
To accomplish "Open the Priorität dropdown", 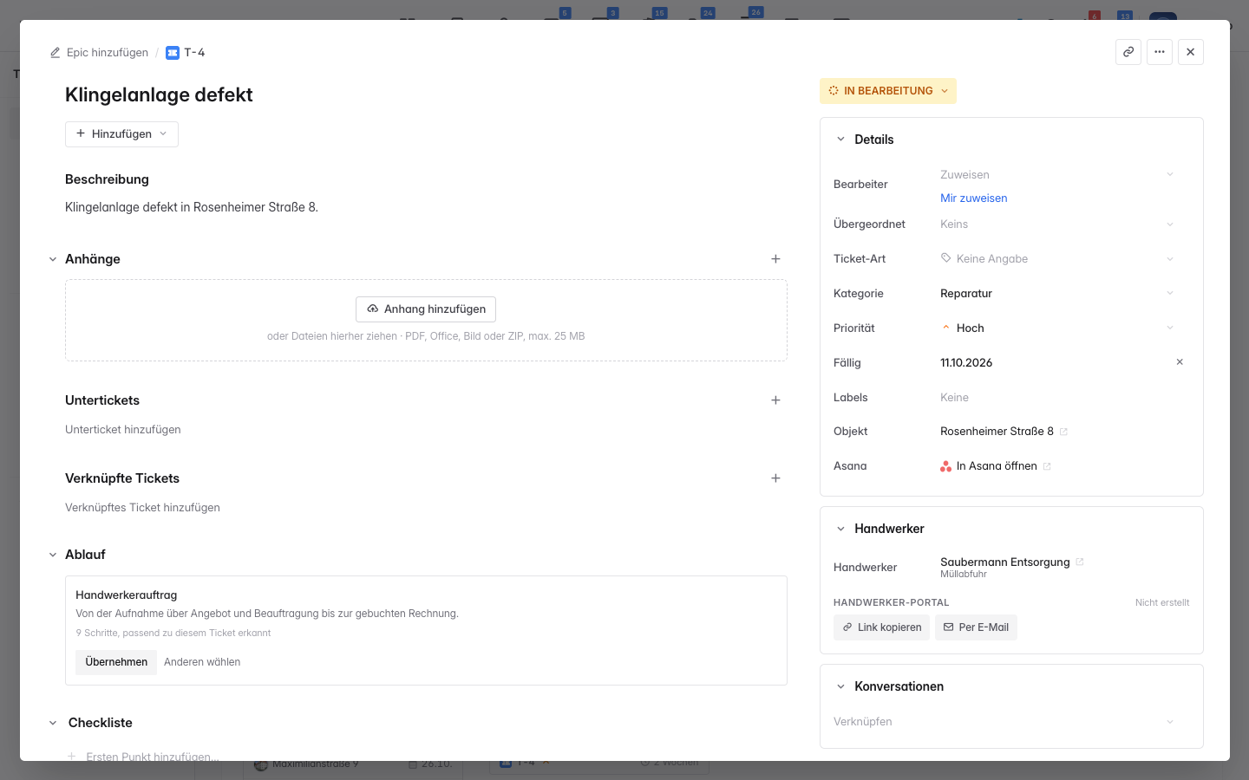I will coord(1057,328).
